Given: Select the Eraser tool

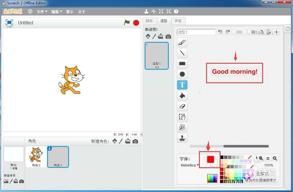Looking at the screenshot, I should pos(182,106).
